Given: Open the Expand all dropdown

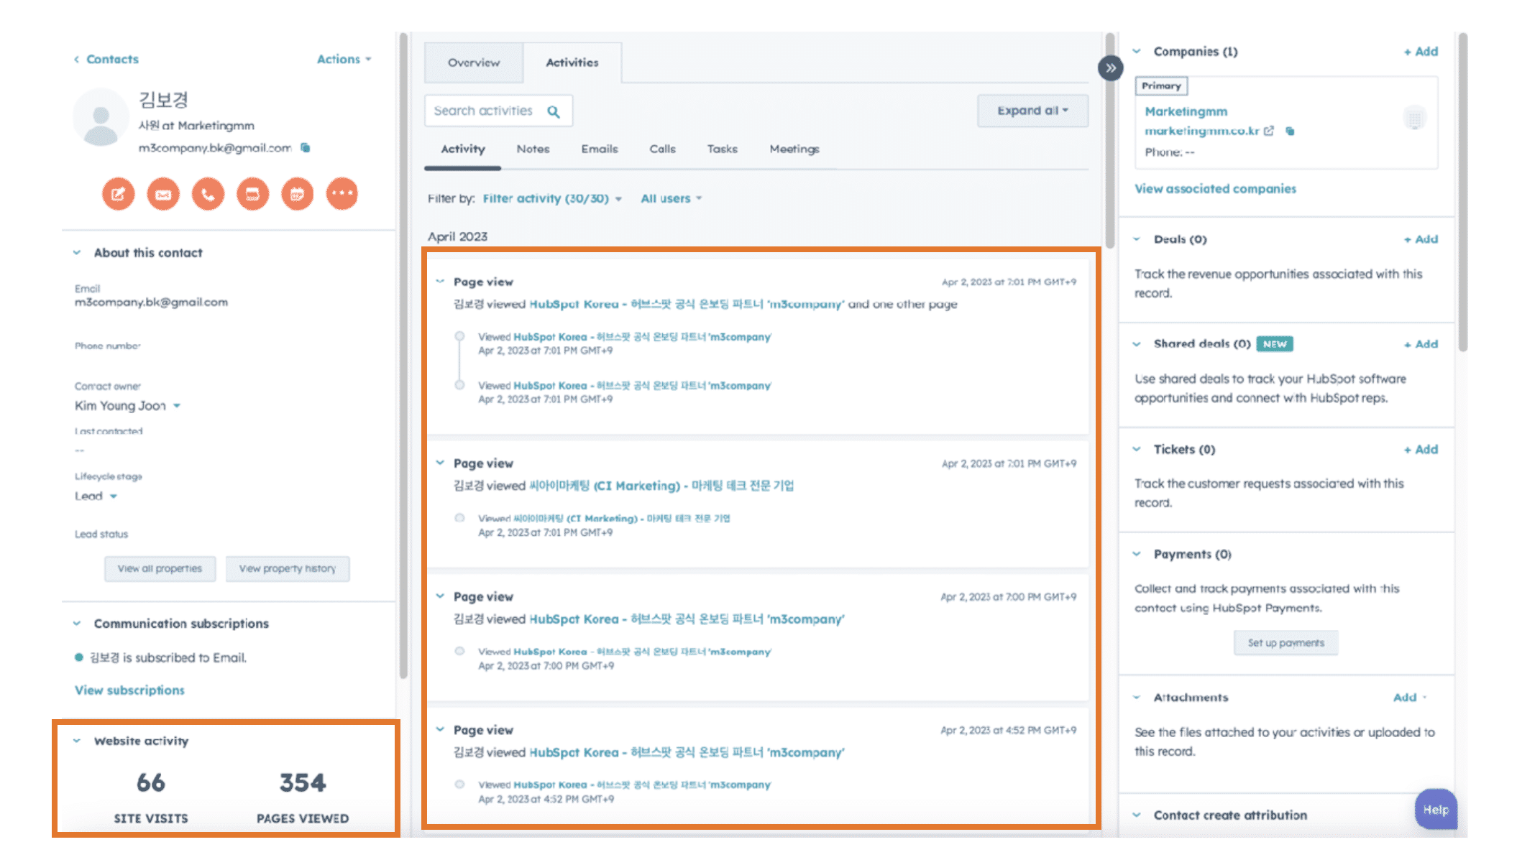Looking at the screenshot, I should tap(1032, 111).
